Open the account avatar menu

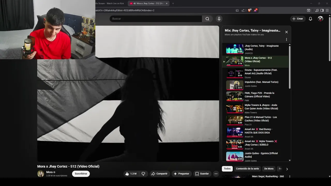(x=320, y=19)
